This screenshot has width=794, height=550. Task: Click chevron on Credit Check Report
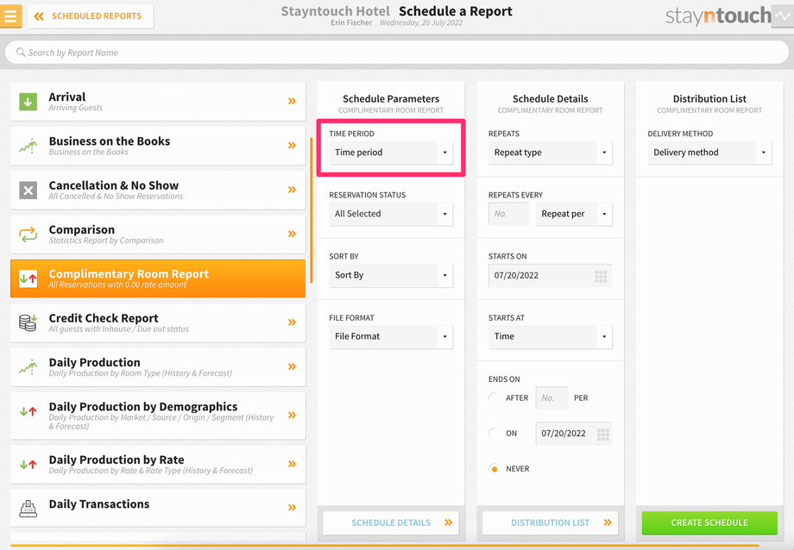click(x=293, y=322)
